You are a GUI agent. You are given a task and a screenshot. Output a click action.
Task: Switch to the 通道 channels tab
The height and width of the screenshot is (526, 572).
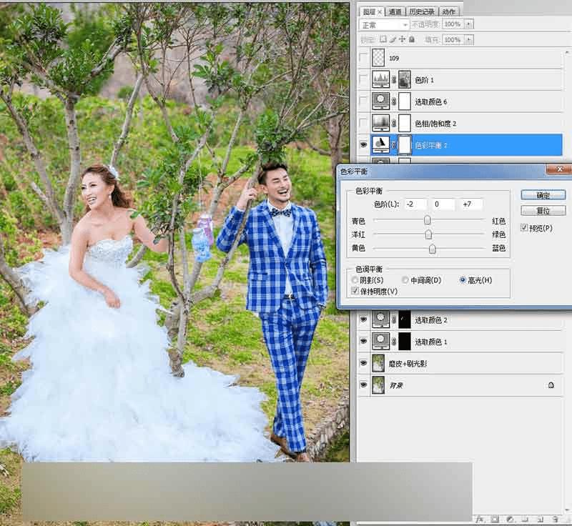click(395, 11)
